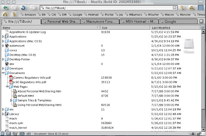Collapse the Documents folder triangle
The width and height of the screenshot is (206, 136).
3,73
